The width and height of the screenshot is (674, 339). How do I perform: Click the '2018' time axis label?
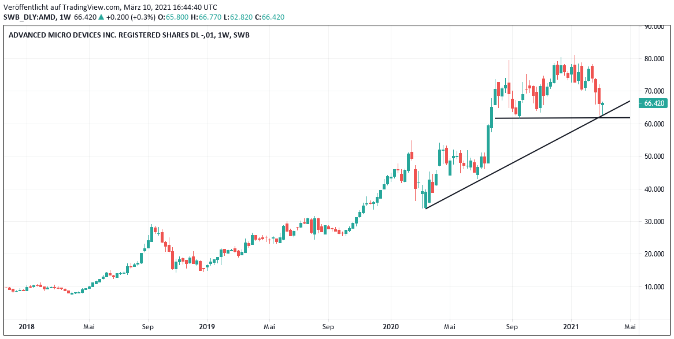[x=26, y=326]
